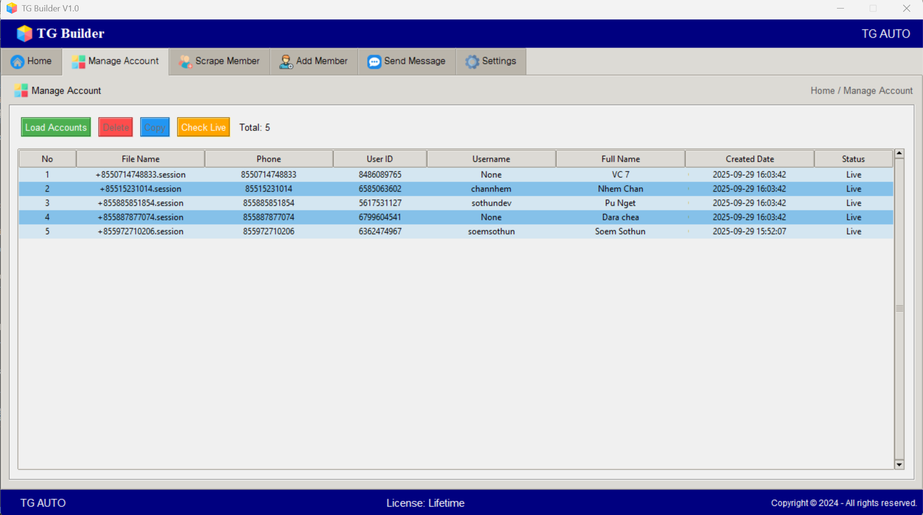
Task: Click the scrollbar up arrow
Action: [899, 154]
